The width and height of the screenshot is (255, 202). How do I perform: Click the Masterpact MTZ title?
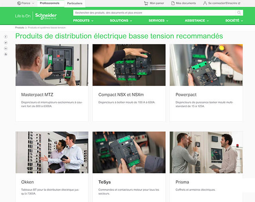37,95
